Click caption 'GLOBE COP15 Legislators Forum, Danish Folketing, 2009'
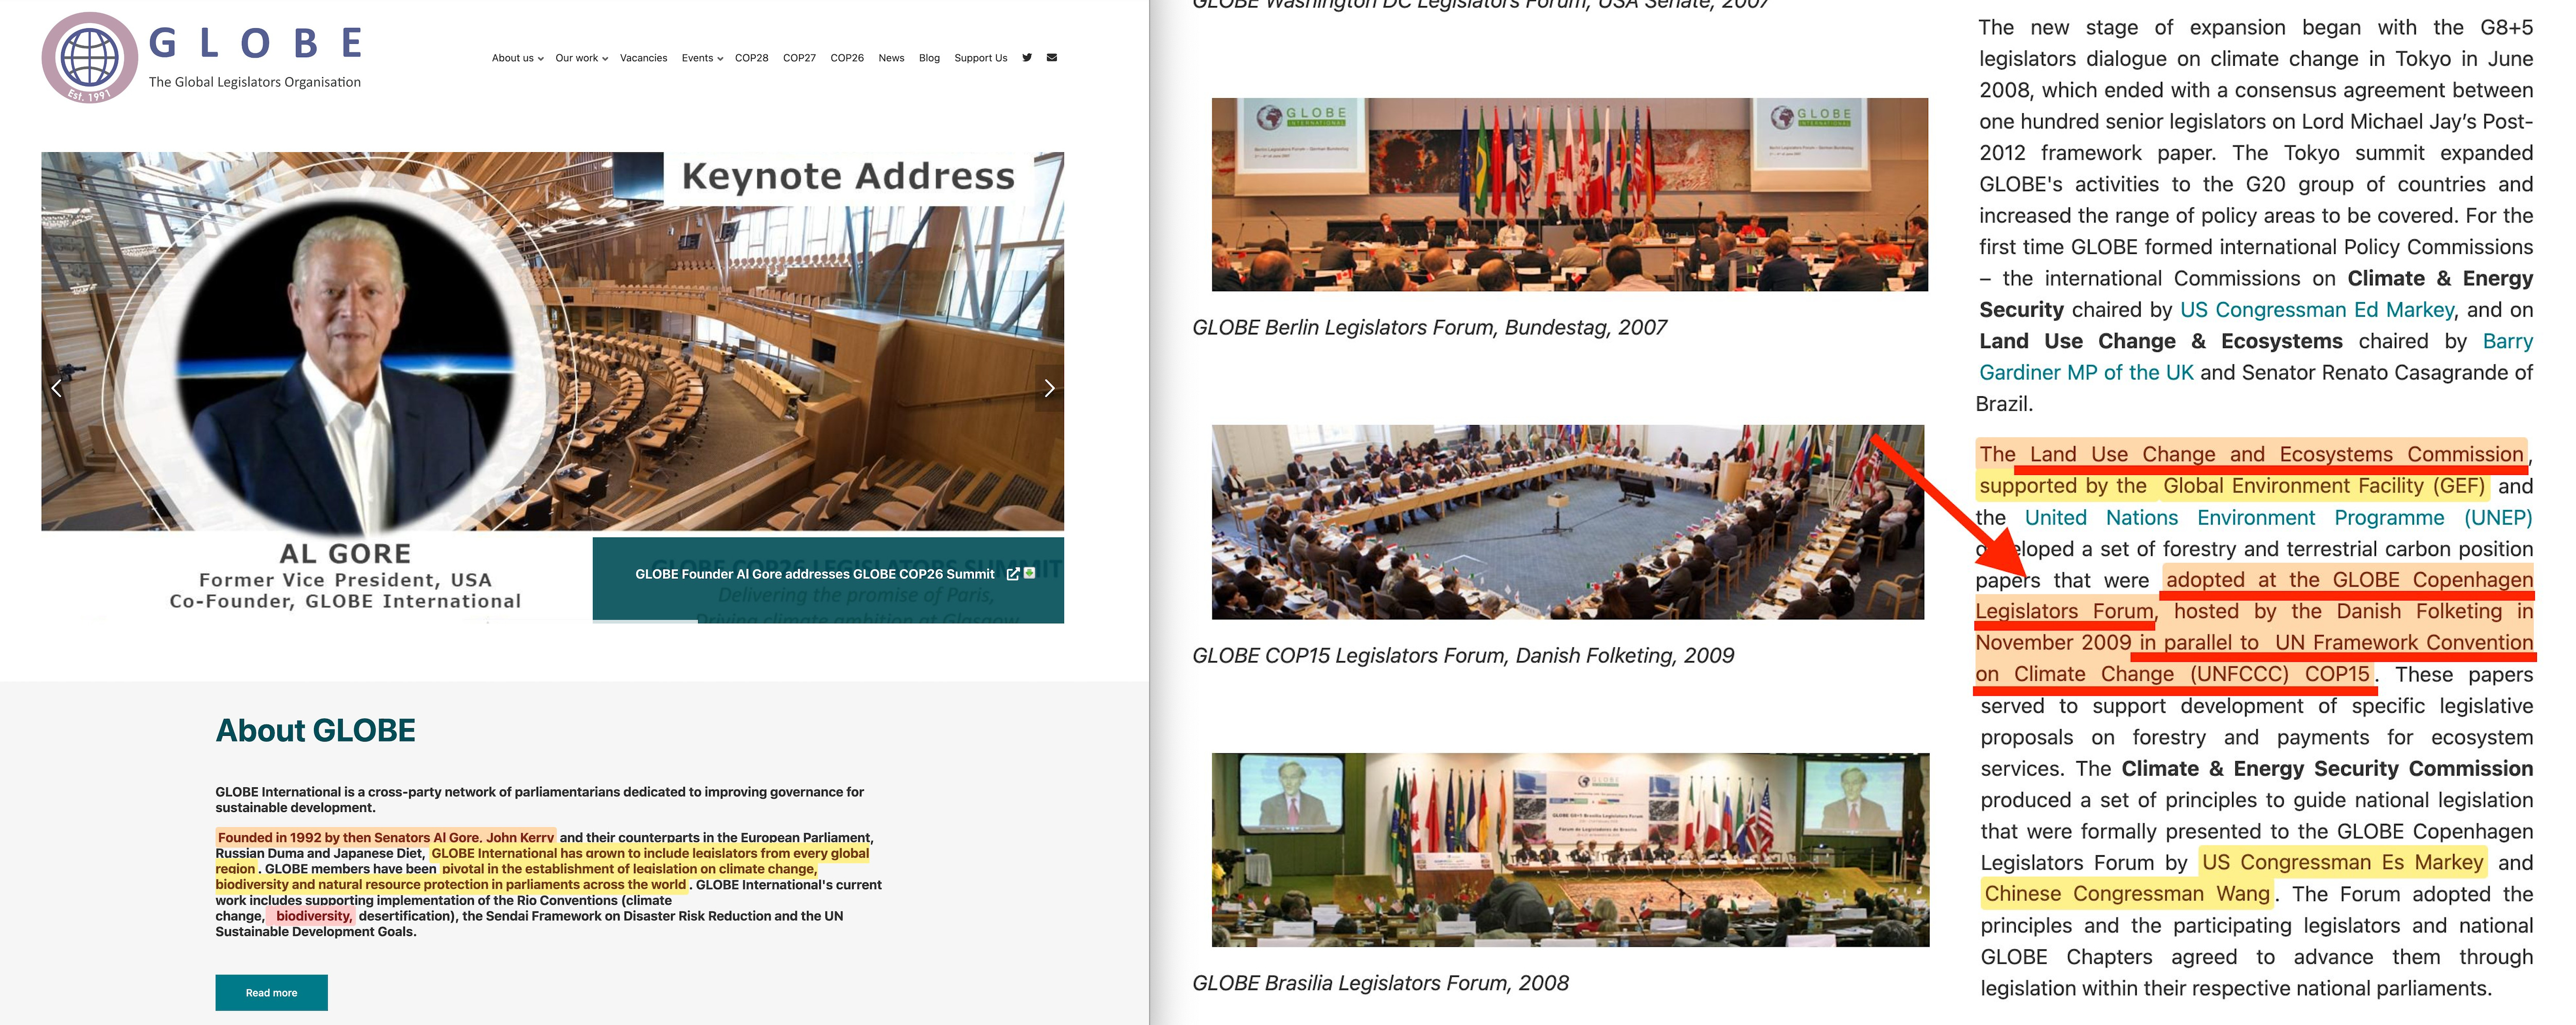Image resolution: width=2576 pixels, height=1025 pixels. (1463, 655)
